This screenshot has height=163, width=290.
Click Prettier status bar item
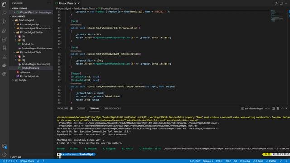click(x=271, y=161)
